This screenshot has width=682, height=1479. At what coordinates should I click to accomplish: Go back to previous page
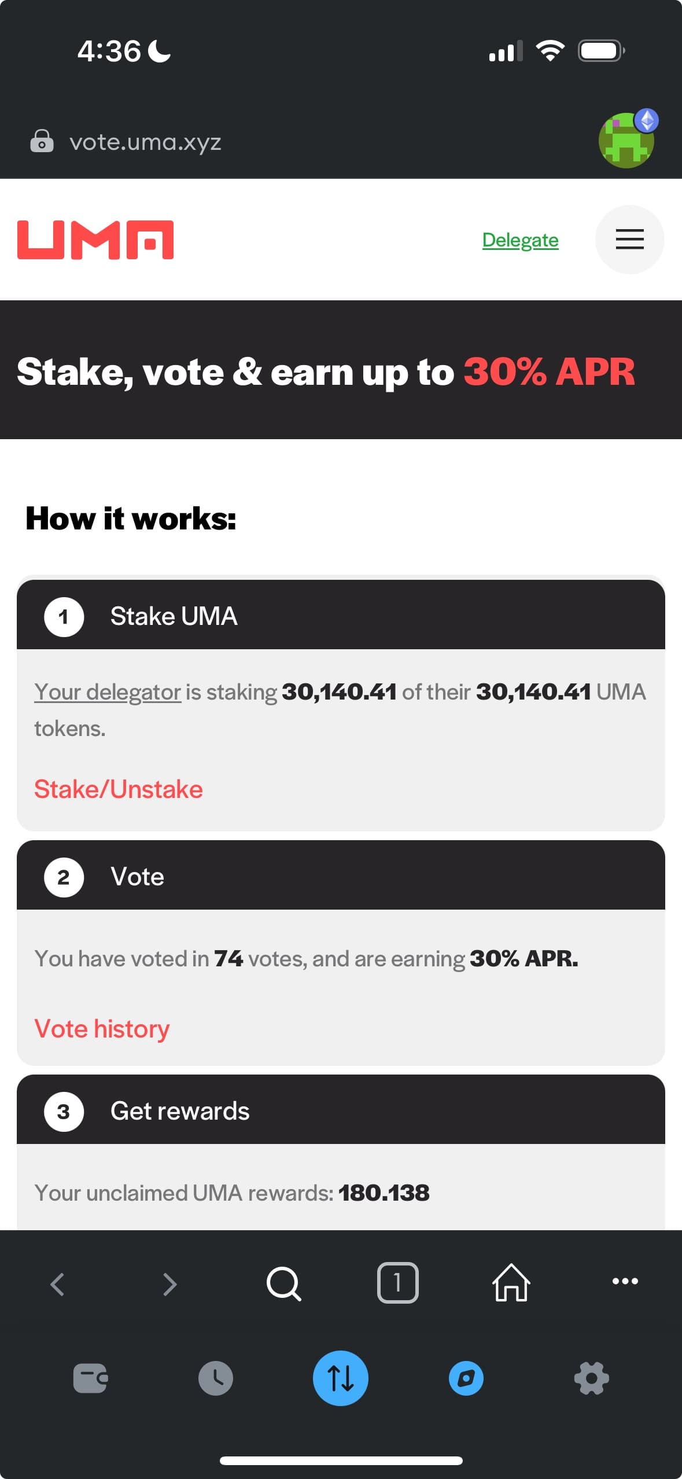coord(57,1284)
